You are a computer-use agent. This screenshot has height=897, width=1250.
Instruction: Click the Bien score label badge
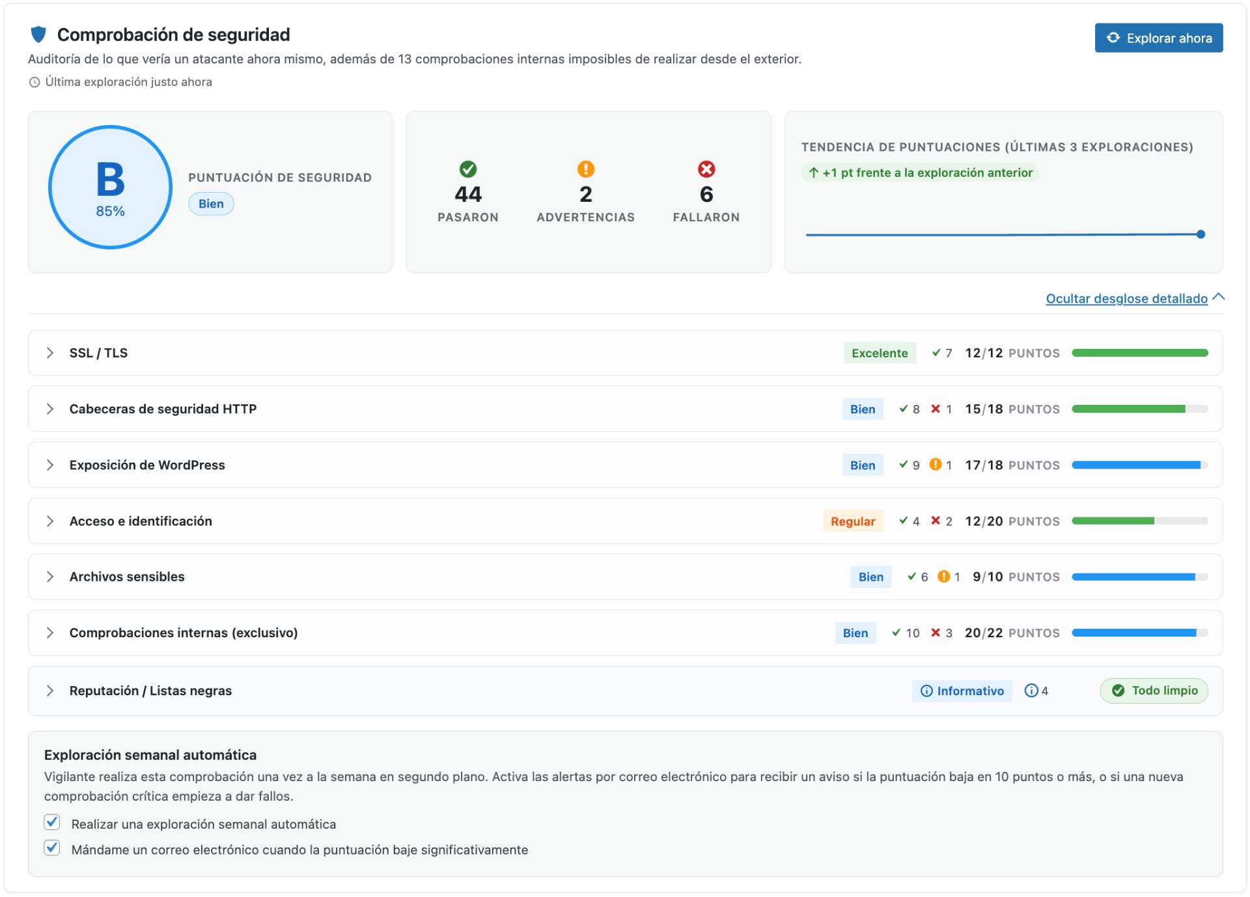[x=211, y=204]
